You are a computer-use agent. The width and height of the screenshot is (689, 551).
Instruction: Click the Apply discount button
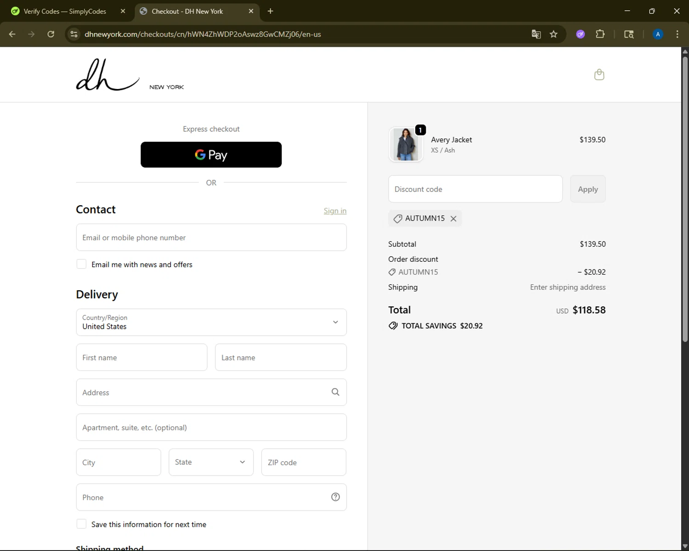click(588, 189)
